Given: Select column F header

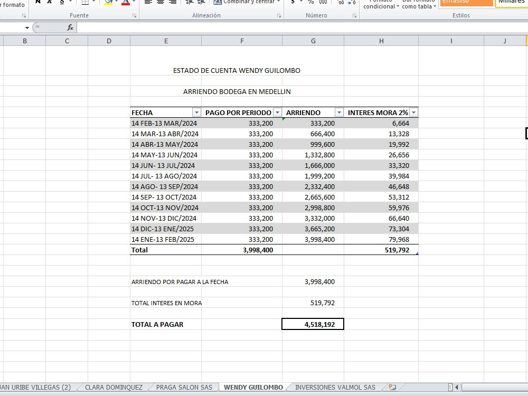Looking at the screenshot, I should [242, 41].
